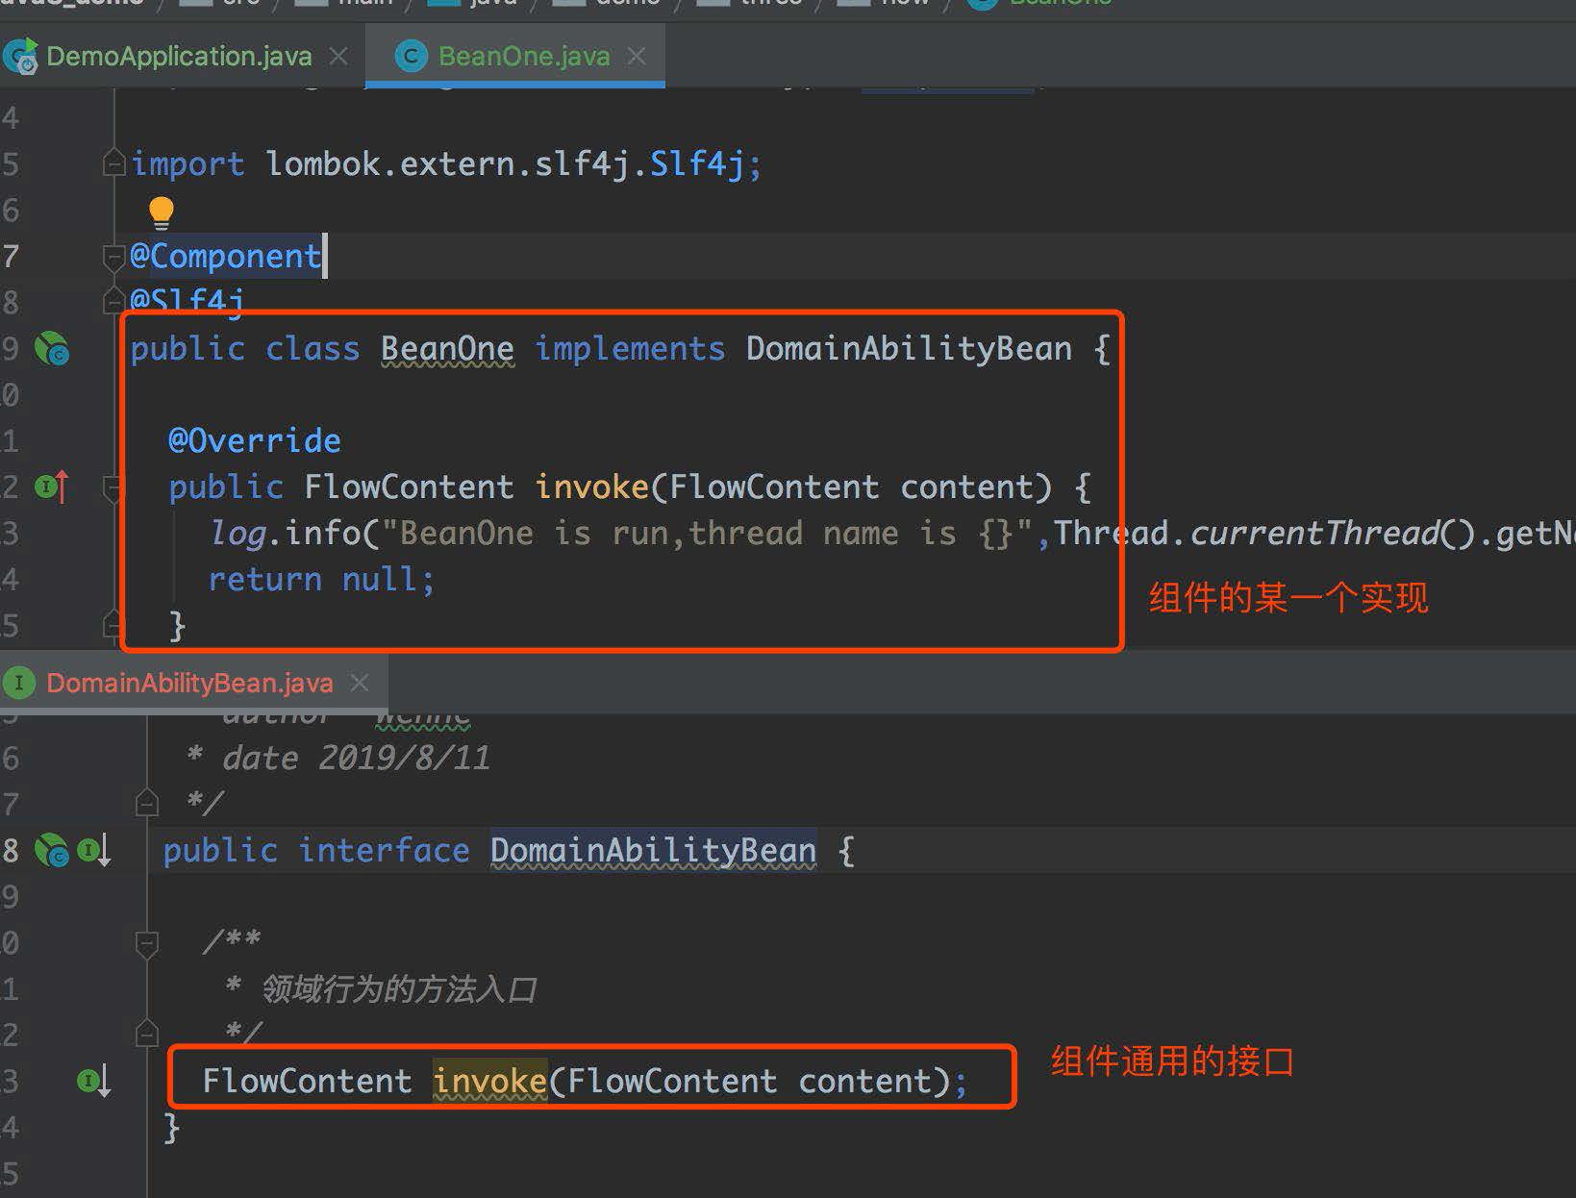Click the yellow intention light bulb
Image resolution: width=1576 pixels, height=1198 pixels.
point(161,212)
